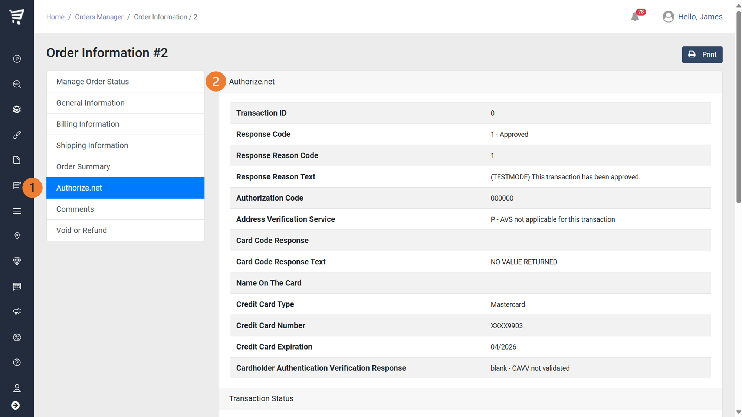Open the paintbrush design sidebar icon

tap(17, 135)
